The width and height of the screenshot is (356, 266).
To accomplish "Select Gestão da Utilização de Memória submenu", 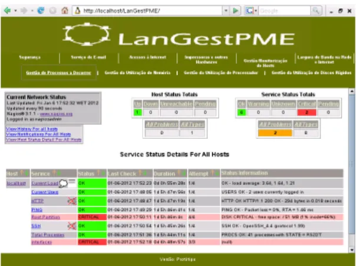I will pyautogui.click(x=137, y=73).
